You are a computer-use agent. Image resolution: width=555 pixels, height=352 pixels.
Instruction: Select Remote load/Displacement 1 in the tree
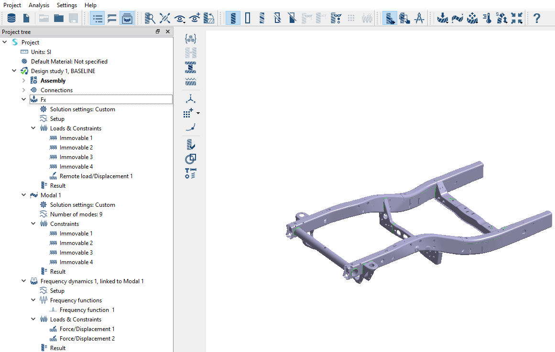[96, 176]
